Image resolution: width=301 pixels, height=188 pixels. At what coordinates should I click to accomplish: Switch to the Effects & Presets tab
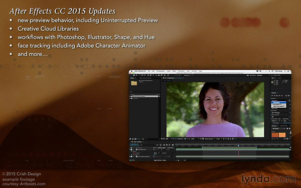point(284,126)
